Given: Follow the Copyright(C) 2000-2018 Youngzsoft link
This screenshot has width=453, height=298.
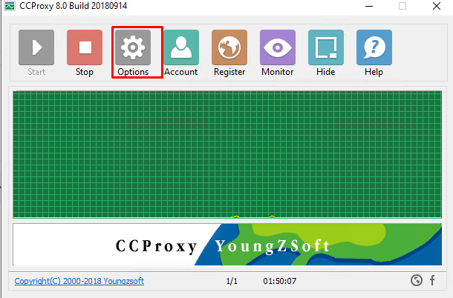Looking at the screenshot, I should 79,281.
